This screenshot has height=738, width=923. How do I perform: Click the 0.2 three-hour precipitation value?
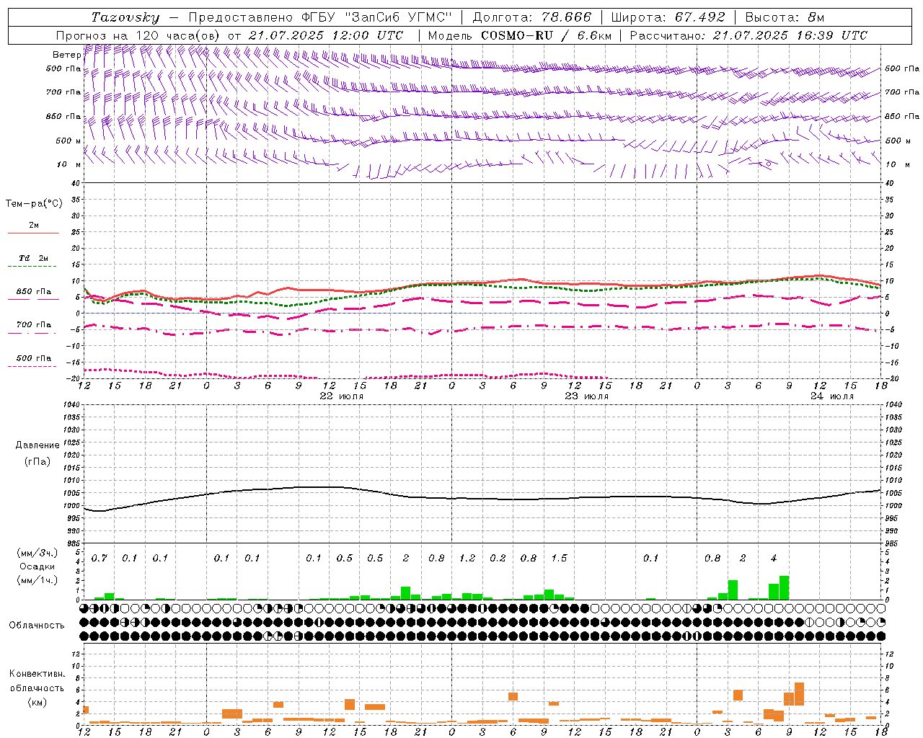pyautogui.click(x=498, y=559)
